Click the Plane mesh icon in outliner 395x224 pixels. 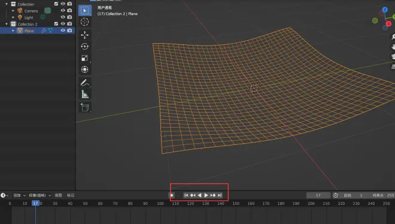tap(20, 31)
